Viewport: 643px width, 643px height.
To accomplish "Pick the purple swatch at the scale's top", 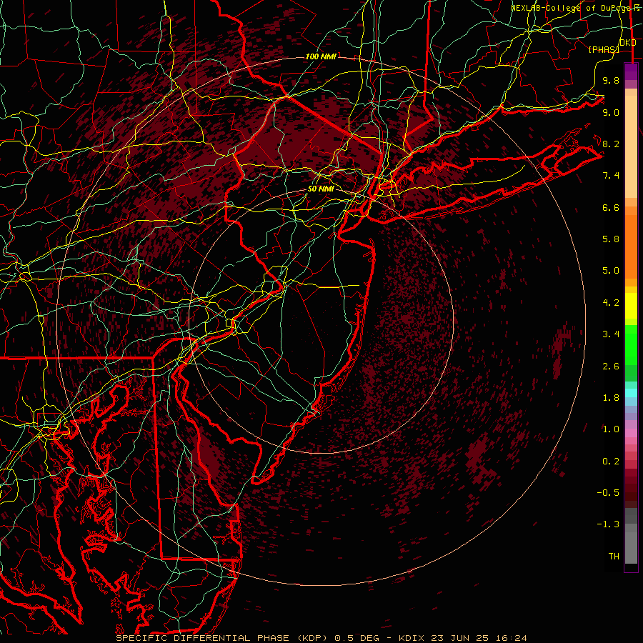I will 631,71.
